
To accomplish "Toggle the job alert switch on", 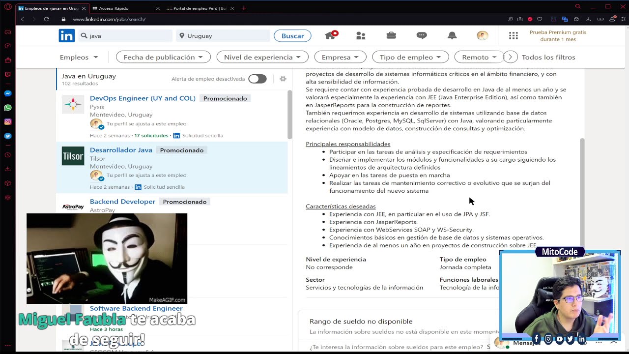I will [x=257, y=79].
